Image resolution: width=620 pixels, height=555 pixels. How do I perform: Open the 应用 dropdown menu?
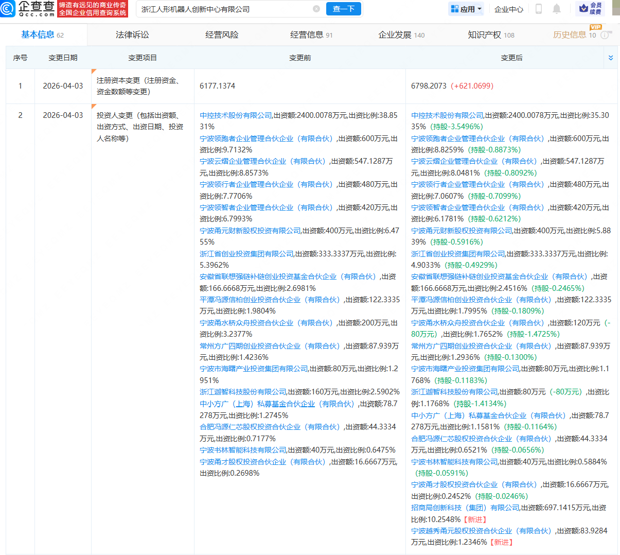pyautogui.click(x=466, y=9)
